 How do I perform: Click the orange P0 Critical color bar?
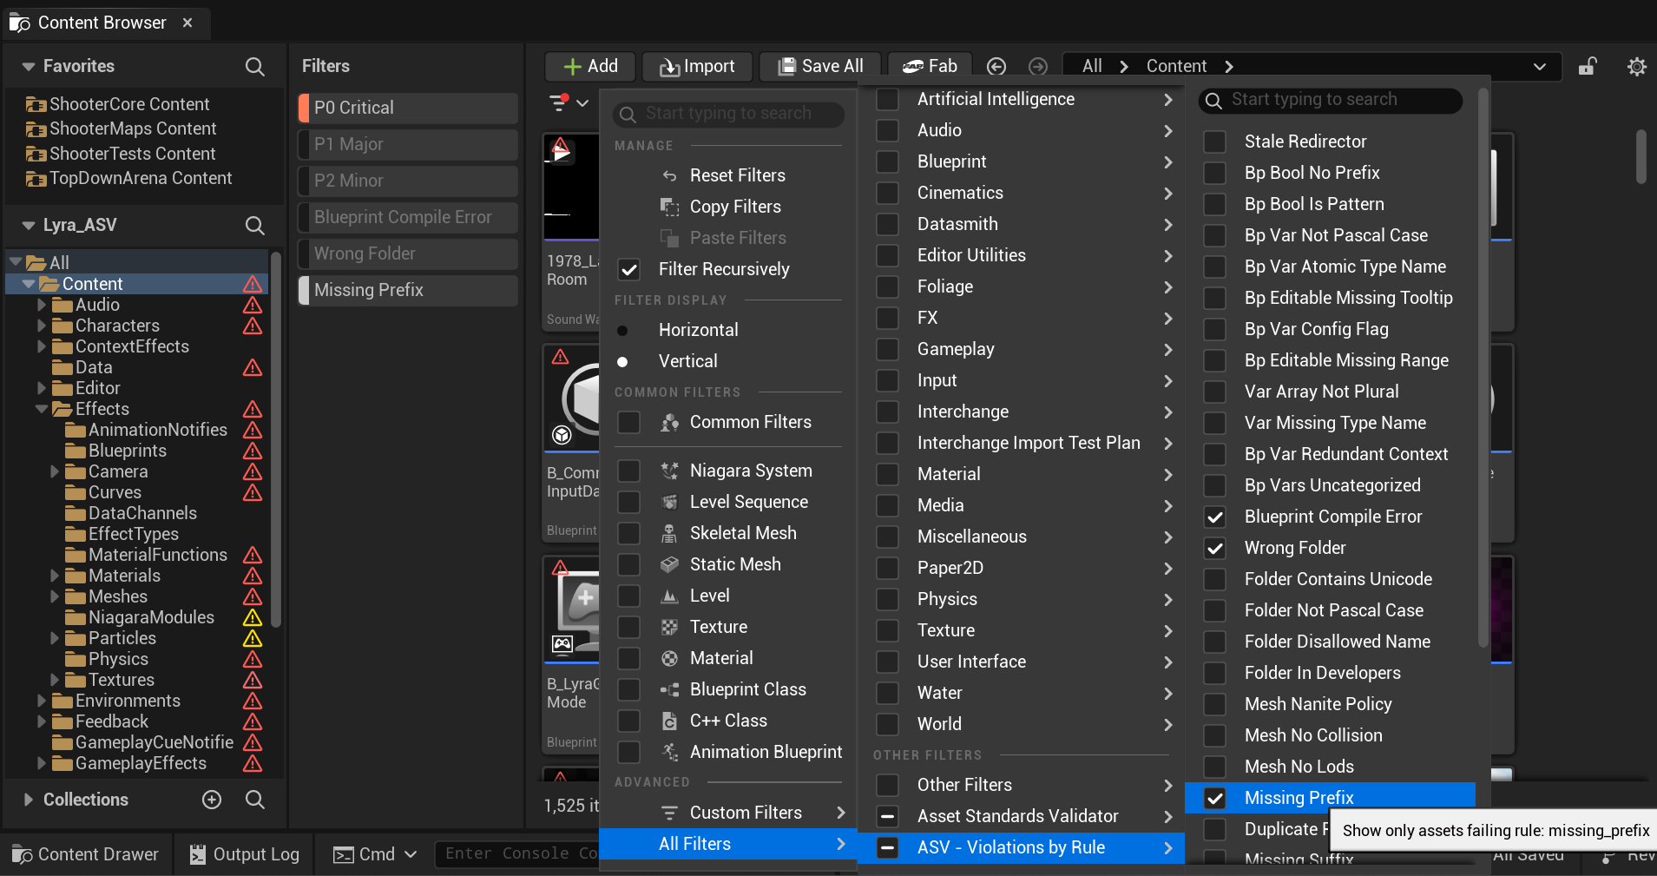(x=304, y=108)
